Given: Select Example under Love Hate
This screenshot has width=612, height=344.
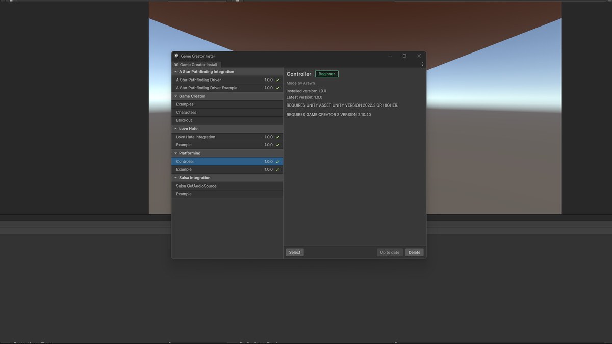Looking at the screenshot, I should point(227,145).
